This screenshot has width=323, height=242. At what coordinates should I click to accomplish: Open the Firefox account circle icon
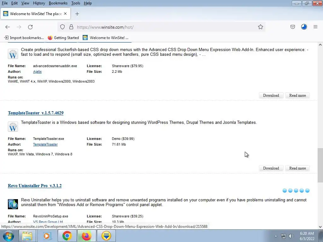coord(304,27)
